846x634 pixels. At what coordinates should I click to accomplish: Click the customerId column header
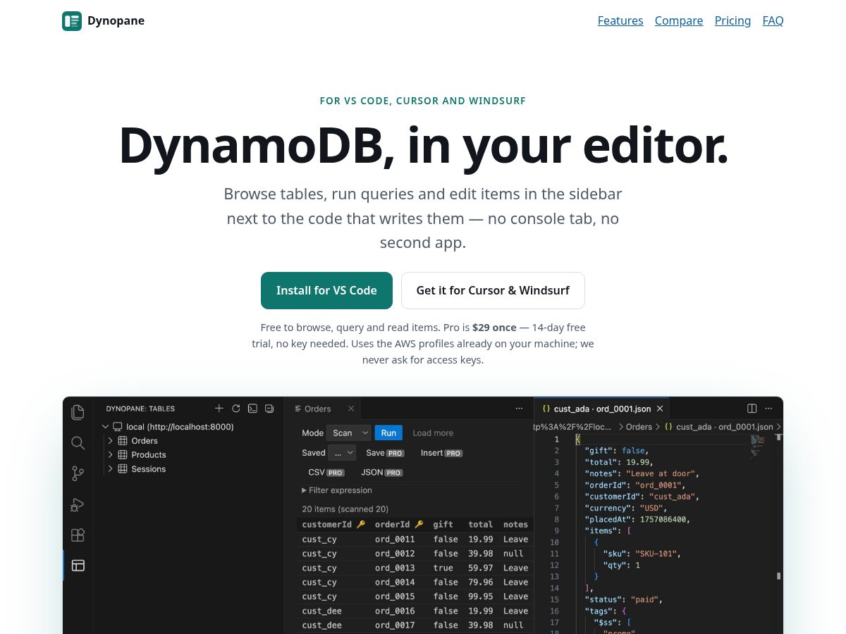pos(333,525)
